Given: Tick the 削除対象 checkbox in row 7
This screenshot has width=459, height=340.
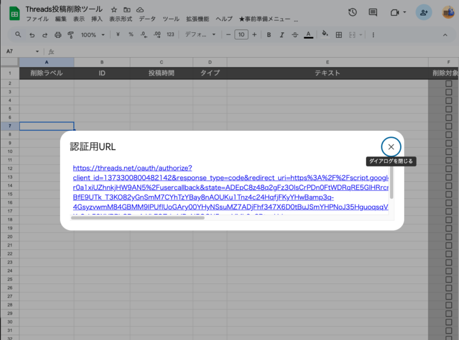Looking at the screenshot, I should click(x=448, y=126).
